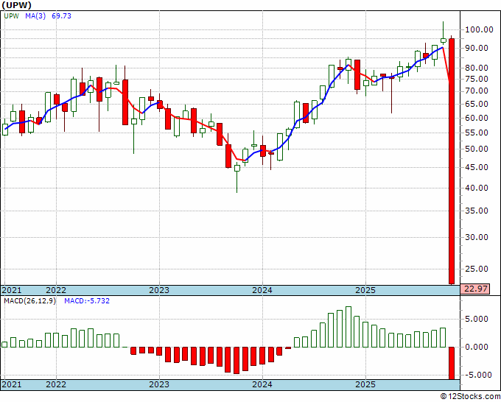Click the 5.000 MACD axis label
Viewport: 501px width, 402px height.
[477, 319]
